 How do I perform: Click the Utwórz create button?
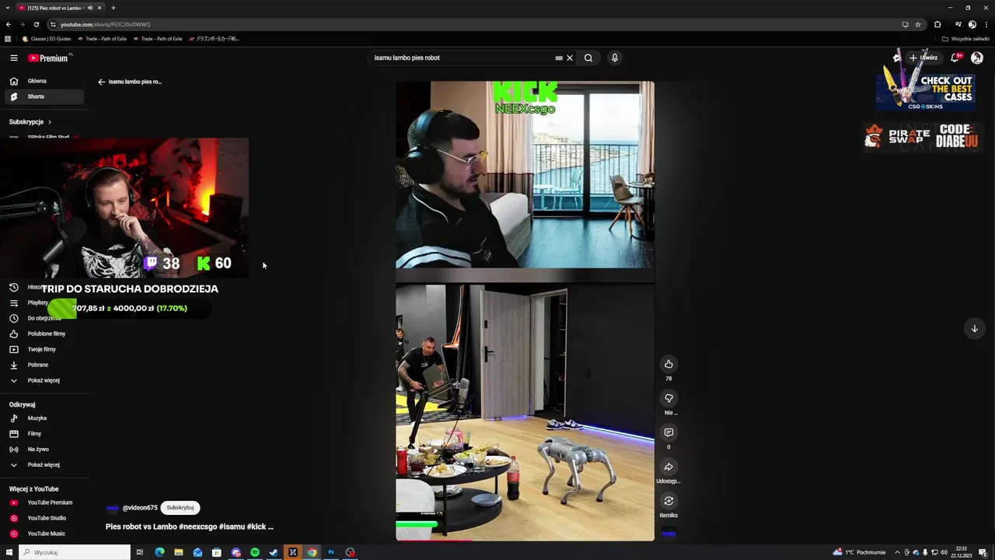point(923,58)
